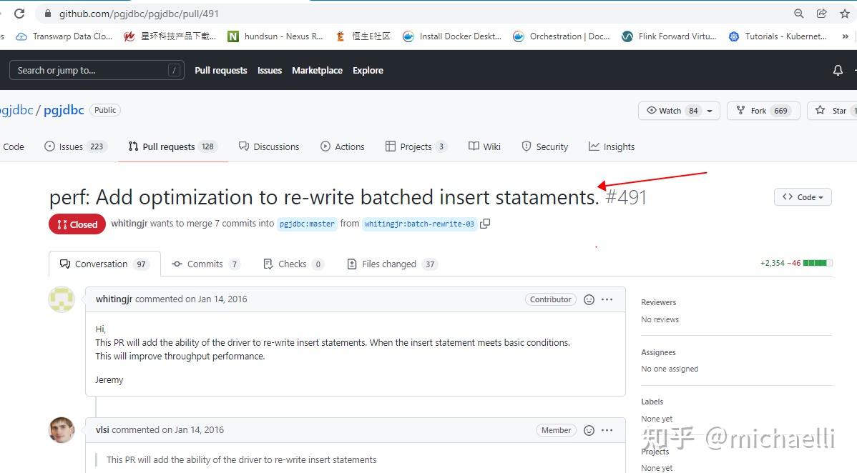
Task: Open the kebab menu on vlsi's comment
Action: point(607,430)
